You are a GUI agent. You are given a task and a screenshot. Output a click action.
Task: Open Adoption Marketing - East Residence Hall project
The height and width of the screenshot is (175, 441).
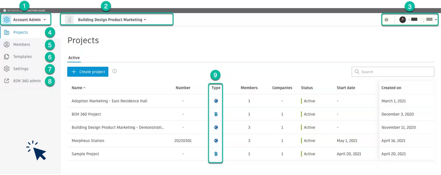point(109,101)
